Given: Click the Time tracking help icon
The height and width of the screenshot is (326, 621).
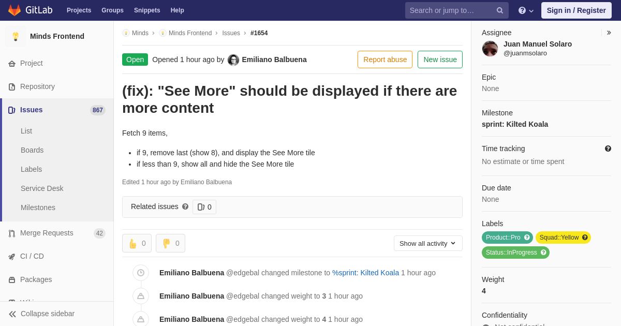Looking at the screenshot, I should (x=608, y=149).
